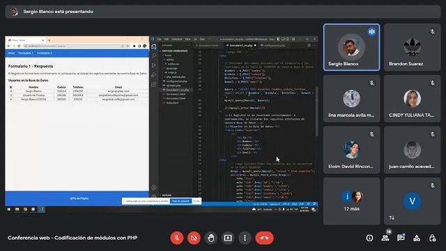The image size is (446, 251).
Task: Click VS Code icon in shared taskbar
Action: coord(41,209)
